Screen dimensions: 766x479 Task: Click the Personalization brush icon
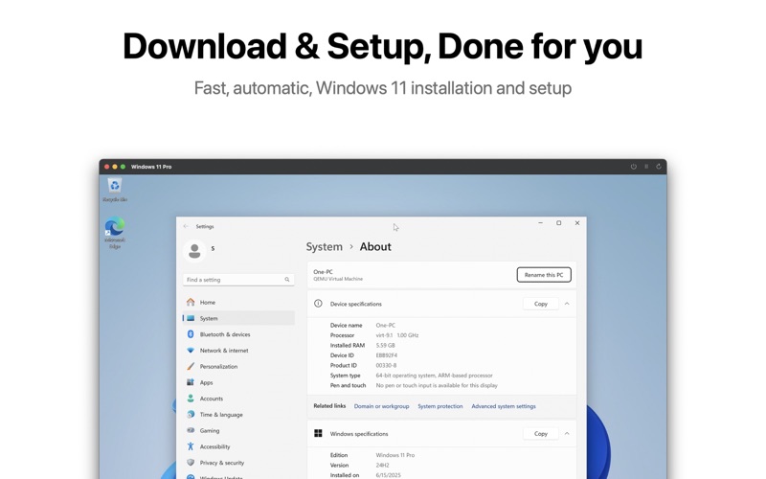(x=191, y=366)
